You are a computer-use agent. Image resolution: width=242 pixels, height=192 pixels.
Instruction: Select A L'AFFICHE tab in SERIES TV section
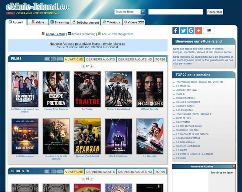click(x=74, y=172)
